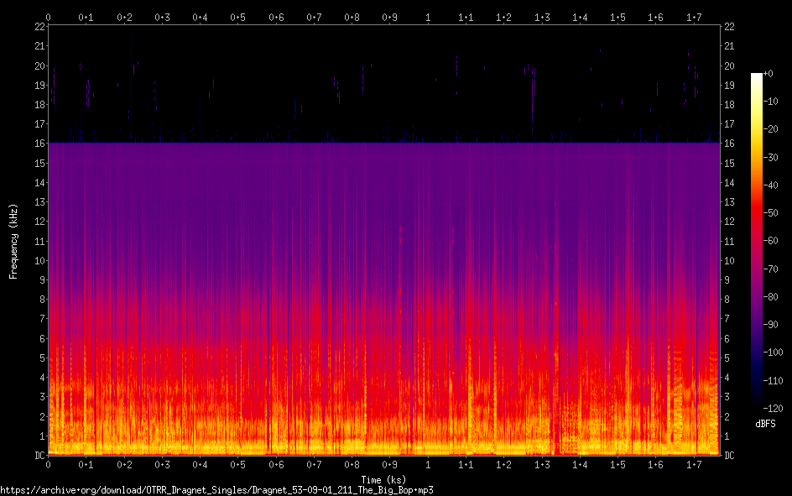Click the 10 kHz tick on the left axis
Image resolution: width=792 pixels, height=496 pixels.
click(39, 261)
